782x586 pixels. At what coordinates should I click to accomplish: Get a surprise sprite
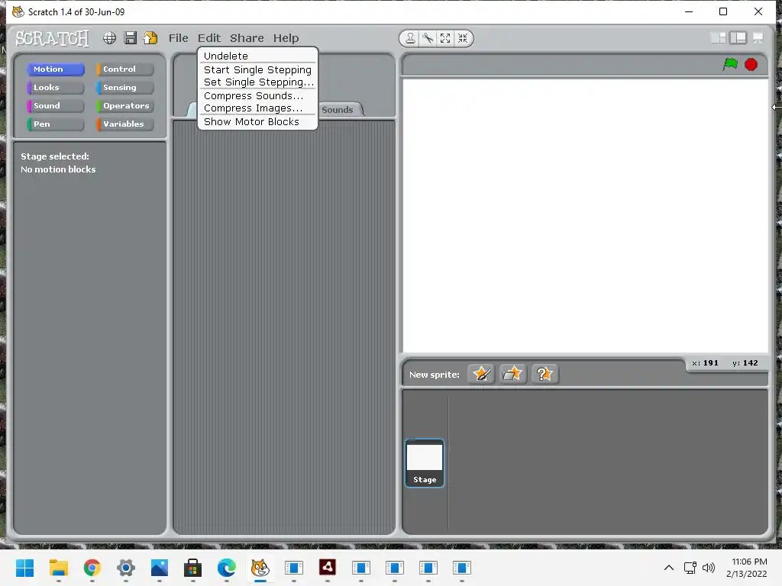[544, 374]
